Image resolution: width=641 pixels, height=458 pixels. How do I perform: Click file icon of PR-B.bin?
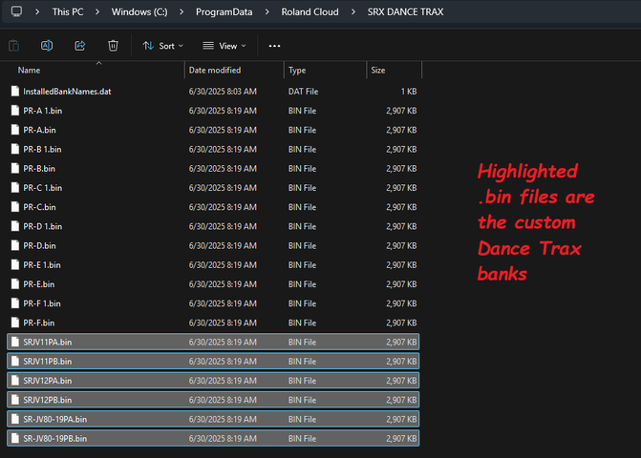(15, 168)
